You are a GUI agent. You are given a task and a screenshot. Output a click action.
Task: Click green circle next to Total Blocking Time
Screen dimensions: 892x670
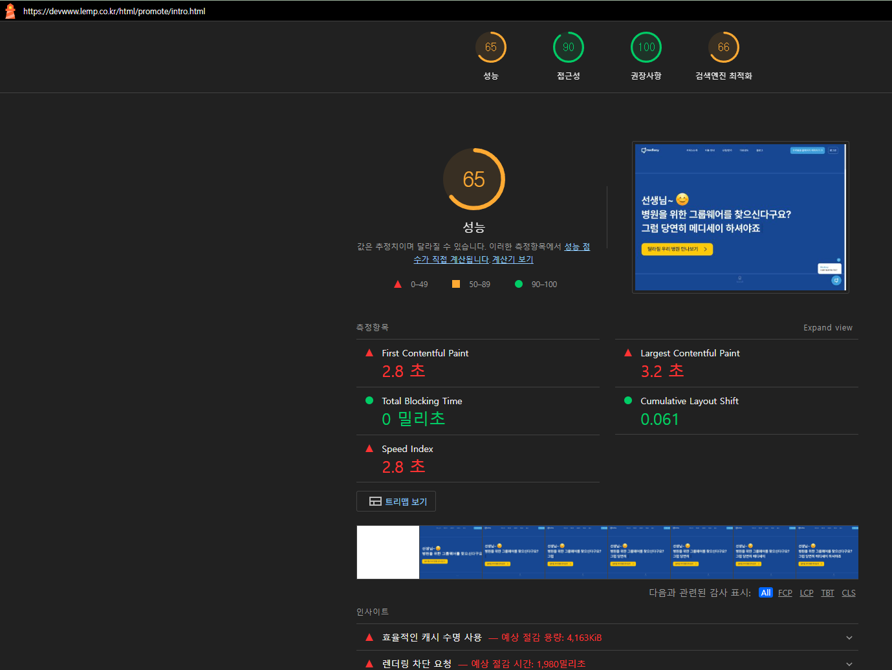(369, 401)
